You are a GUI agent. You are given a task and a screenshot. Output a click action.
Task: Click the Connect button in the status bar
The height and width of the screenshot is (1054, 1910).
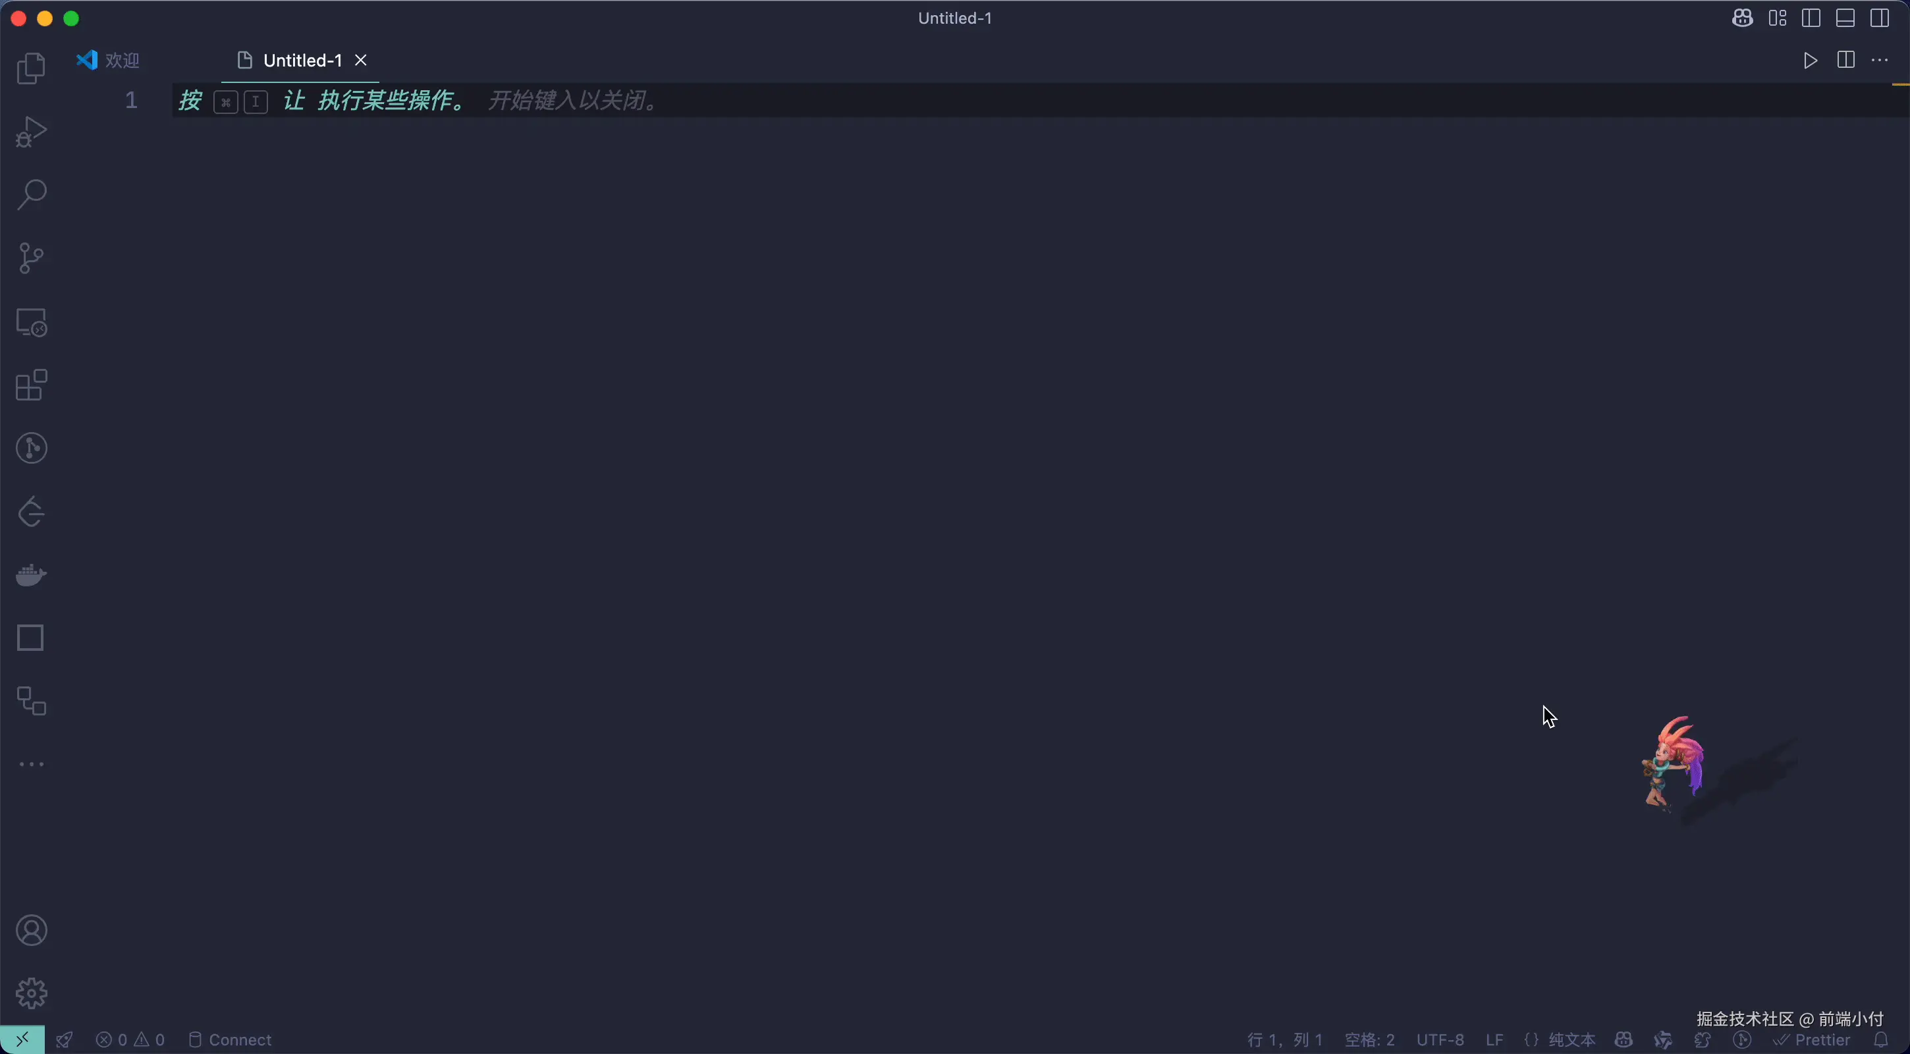[230, 1039]
